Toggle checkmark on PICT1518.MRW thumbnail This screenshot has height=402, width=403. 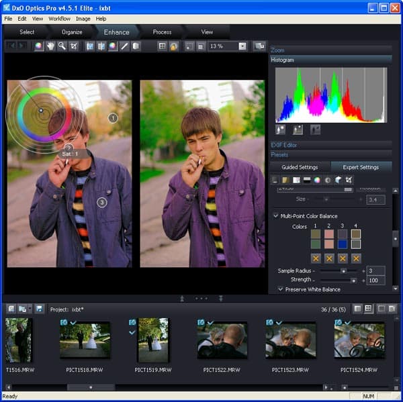click(73, 323)
